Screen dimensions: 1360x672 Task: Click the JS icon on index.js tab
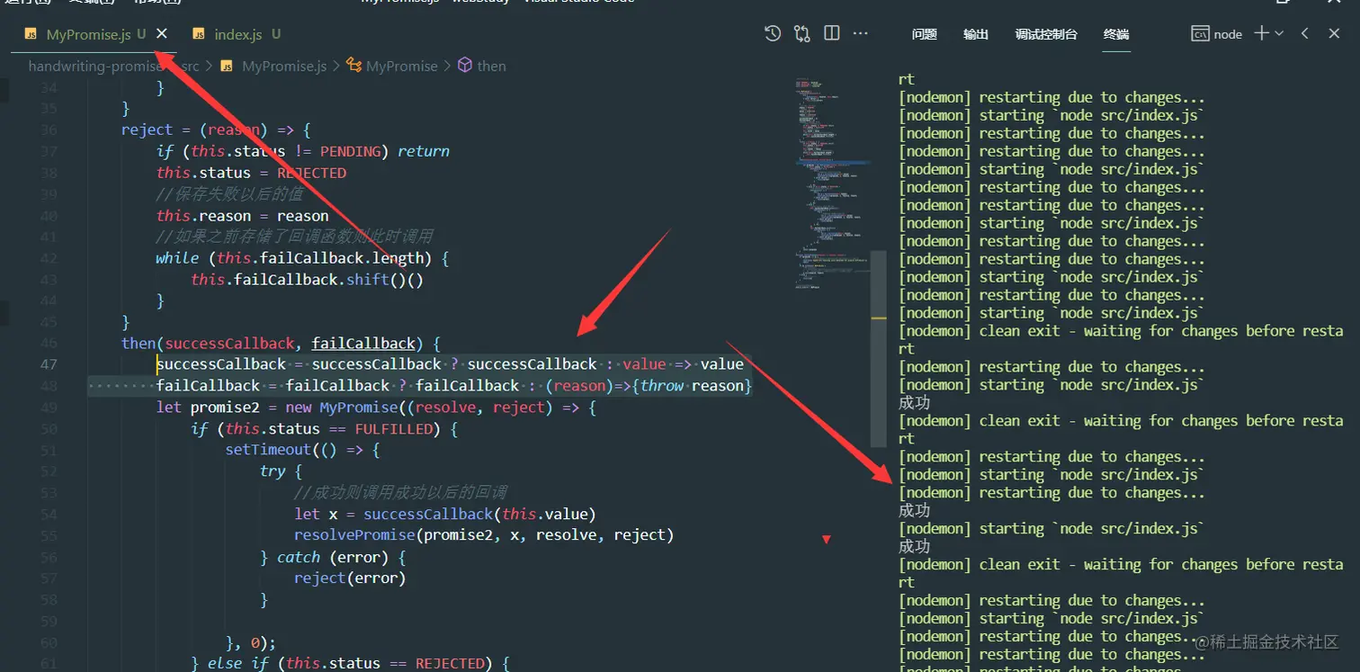pyautogui.click(x=199, y=34)
